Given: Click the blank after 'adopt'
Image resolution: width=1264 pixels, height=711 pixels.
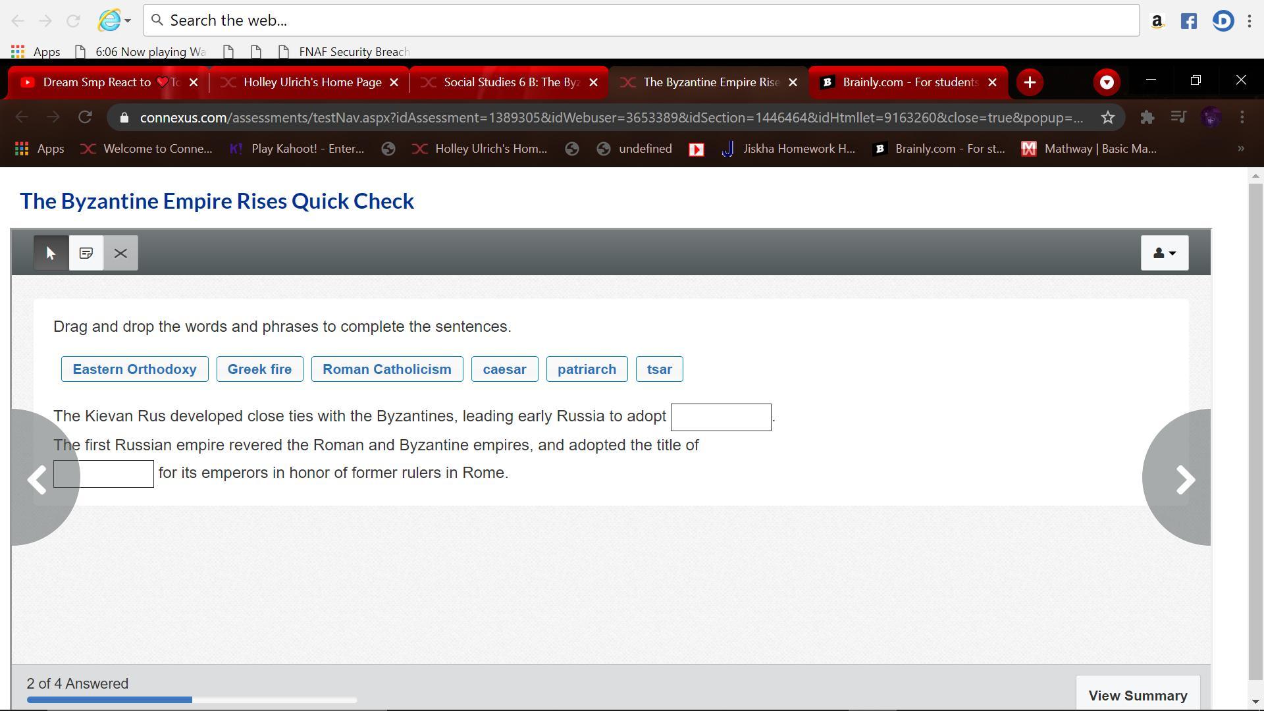Looking at the screenshot, I should 720,417.
